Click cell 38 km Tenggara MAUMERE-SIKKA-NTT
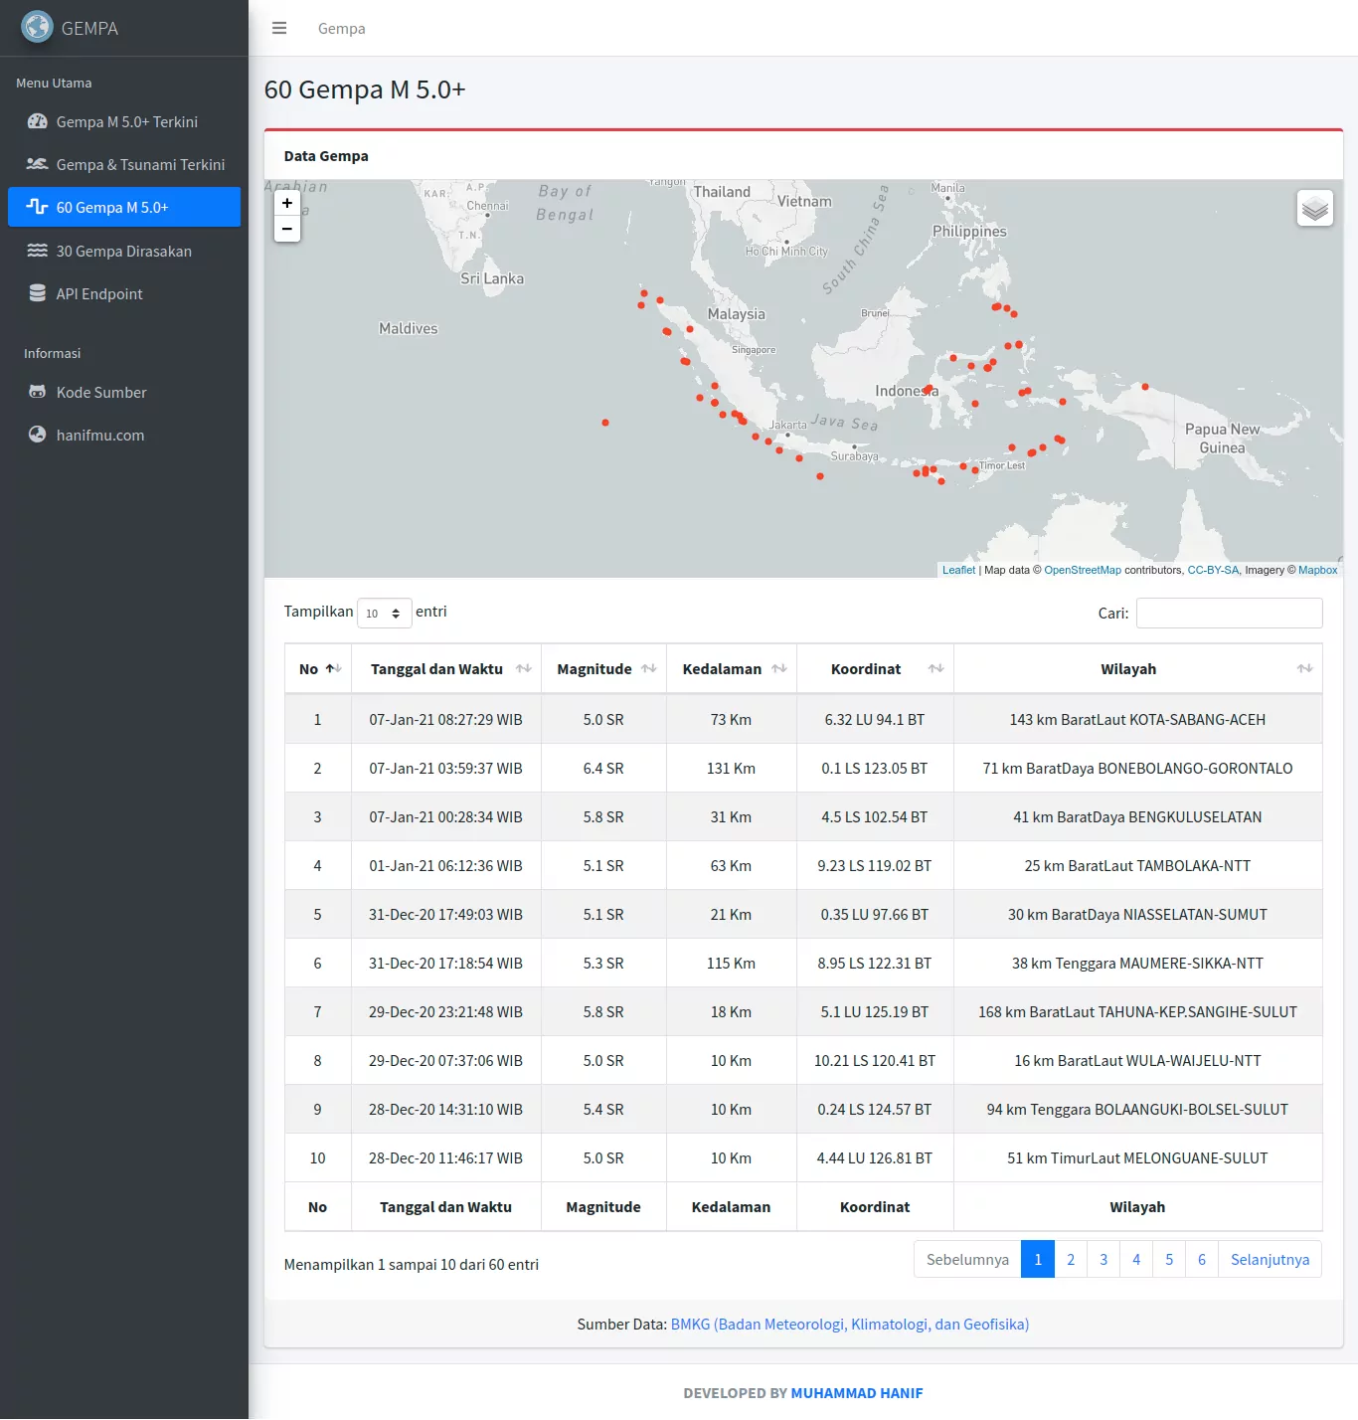 tap(1137, 963)
